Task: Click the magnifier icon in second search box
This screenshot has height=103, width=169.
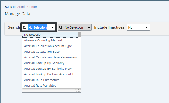Action: tap(61, 27)
